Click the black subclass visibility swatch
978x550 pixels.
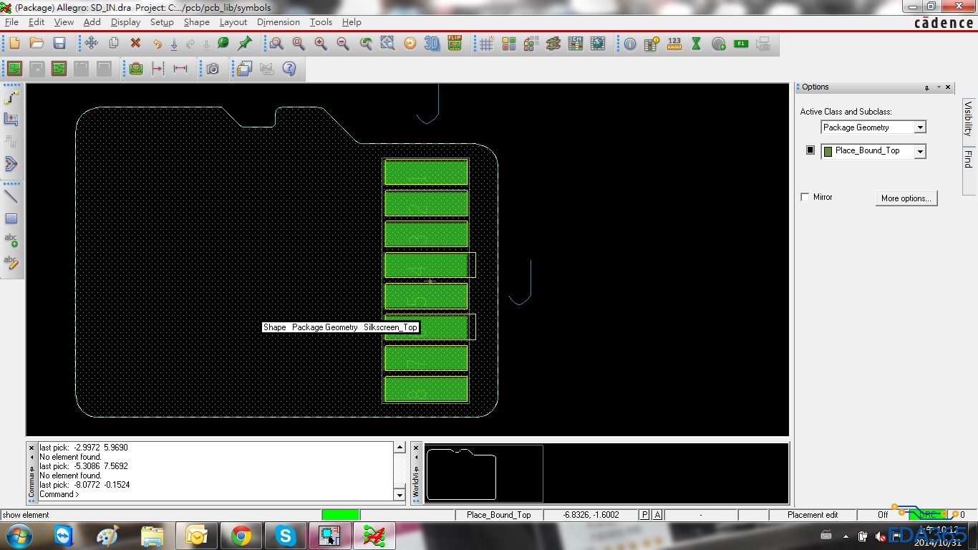810,150
